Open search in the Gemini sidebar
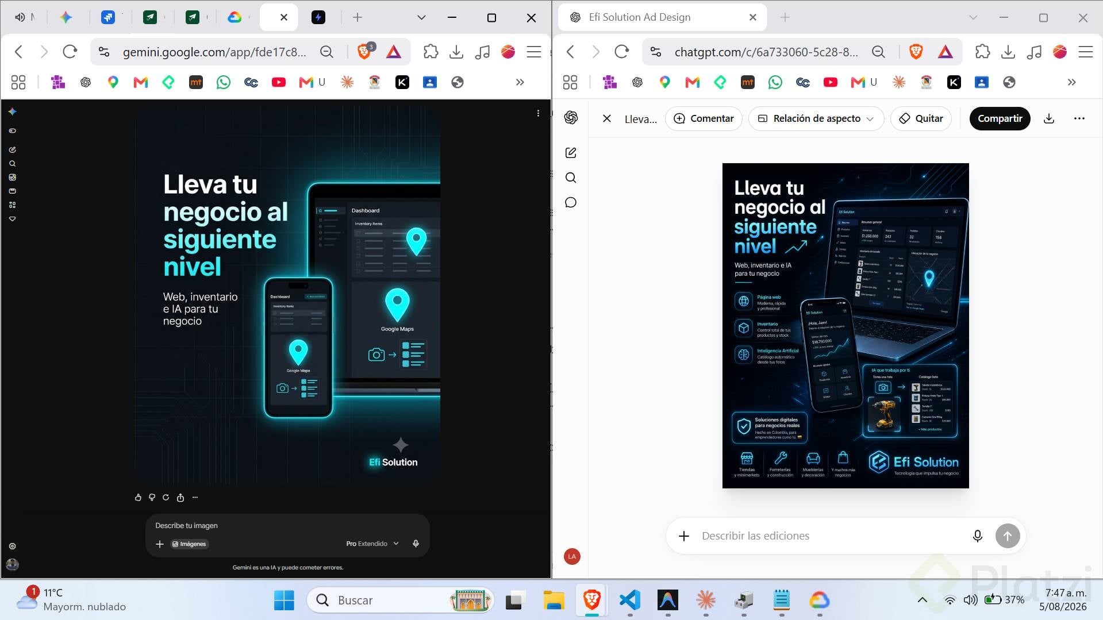1103x620 pixels. (13, 164)
